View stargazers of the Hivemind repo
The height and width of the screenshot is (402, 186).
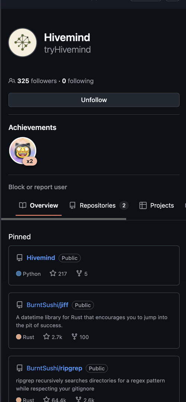tap(58, 274)
